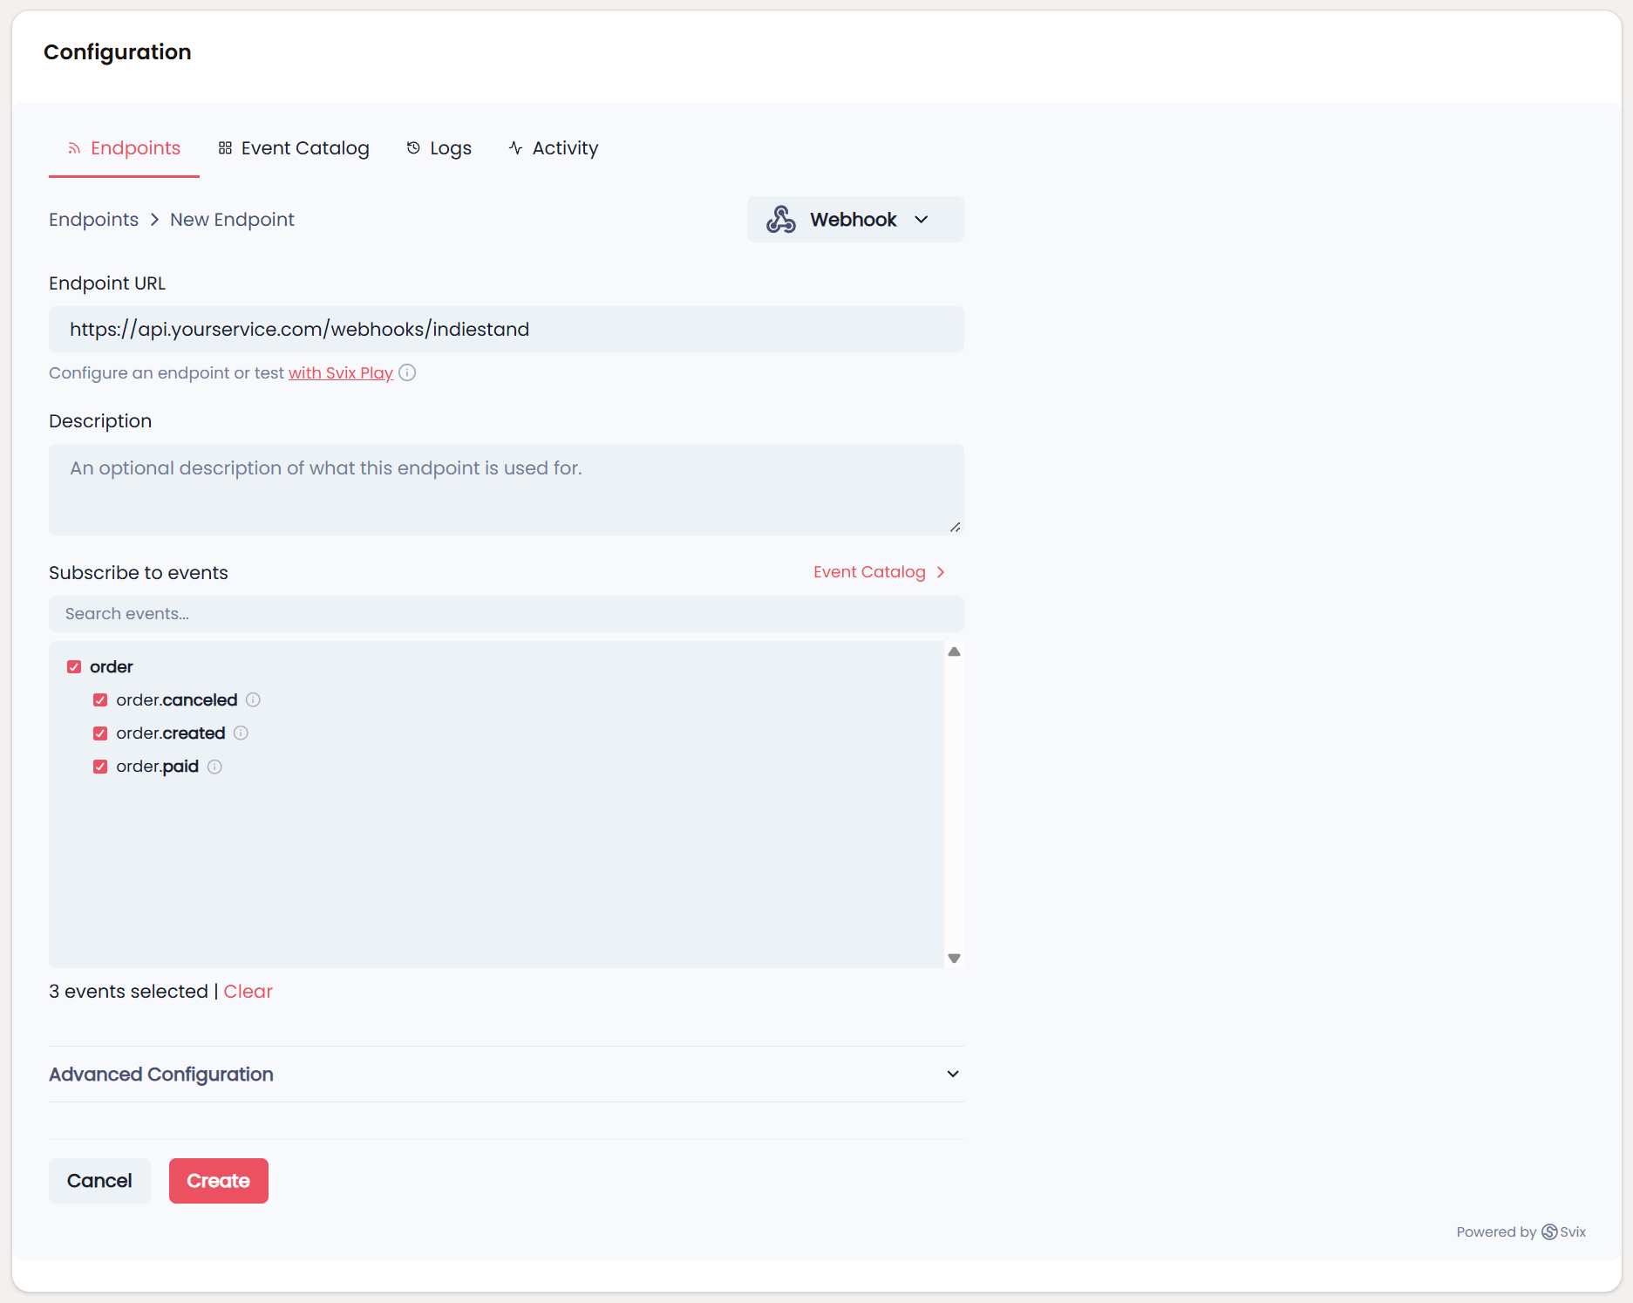This screenshot has height=1303, width=1633.
Task: Uncheck the order.created event
Action: point(100,733)
